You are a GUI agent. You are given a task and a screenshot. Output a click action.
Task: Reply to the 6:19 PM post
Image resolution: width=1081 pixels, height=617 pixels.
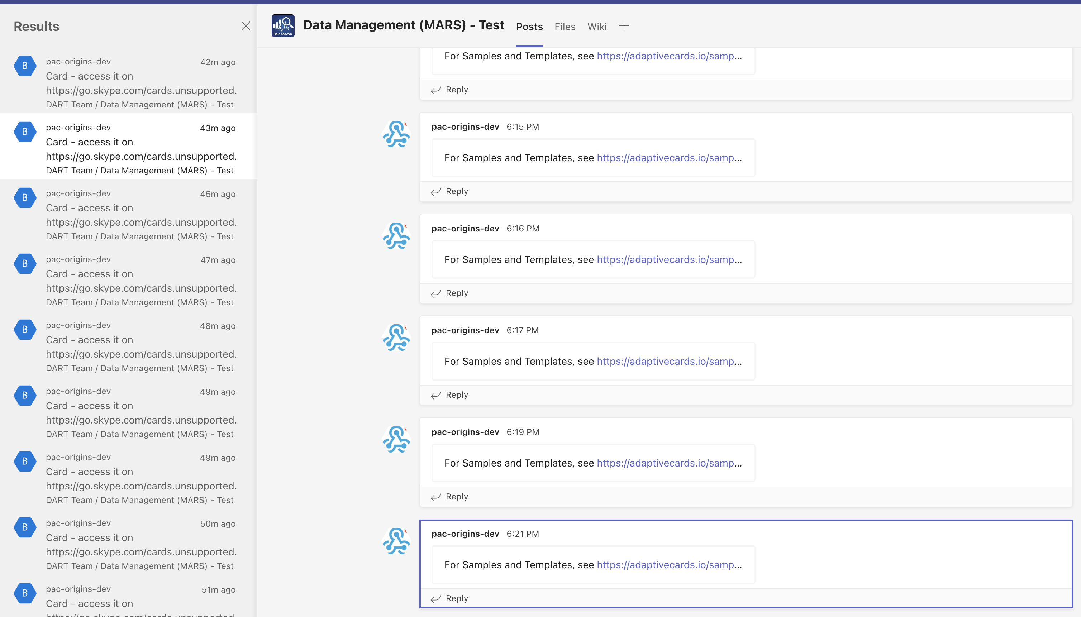pos(449,497)
